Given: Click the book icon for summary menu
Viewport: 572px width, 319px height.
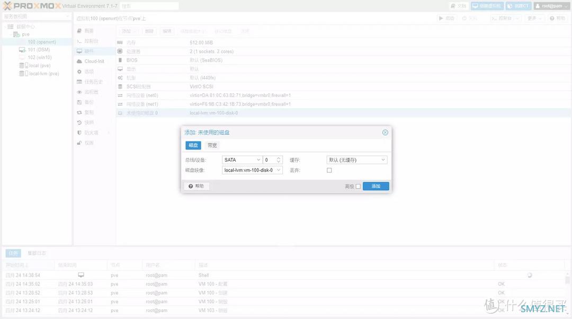Looking at the screenshot, I should click(79, 31).
